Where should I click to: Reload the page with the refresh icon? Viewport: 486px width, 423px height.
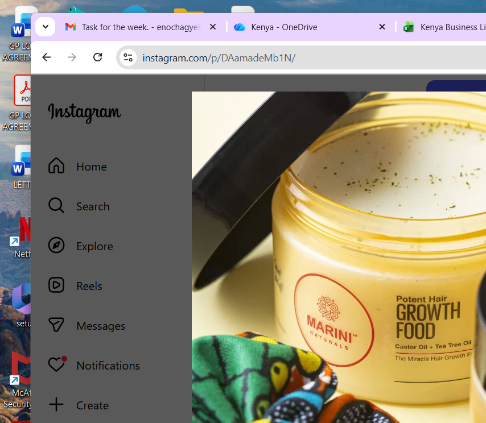coord(98,57)
